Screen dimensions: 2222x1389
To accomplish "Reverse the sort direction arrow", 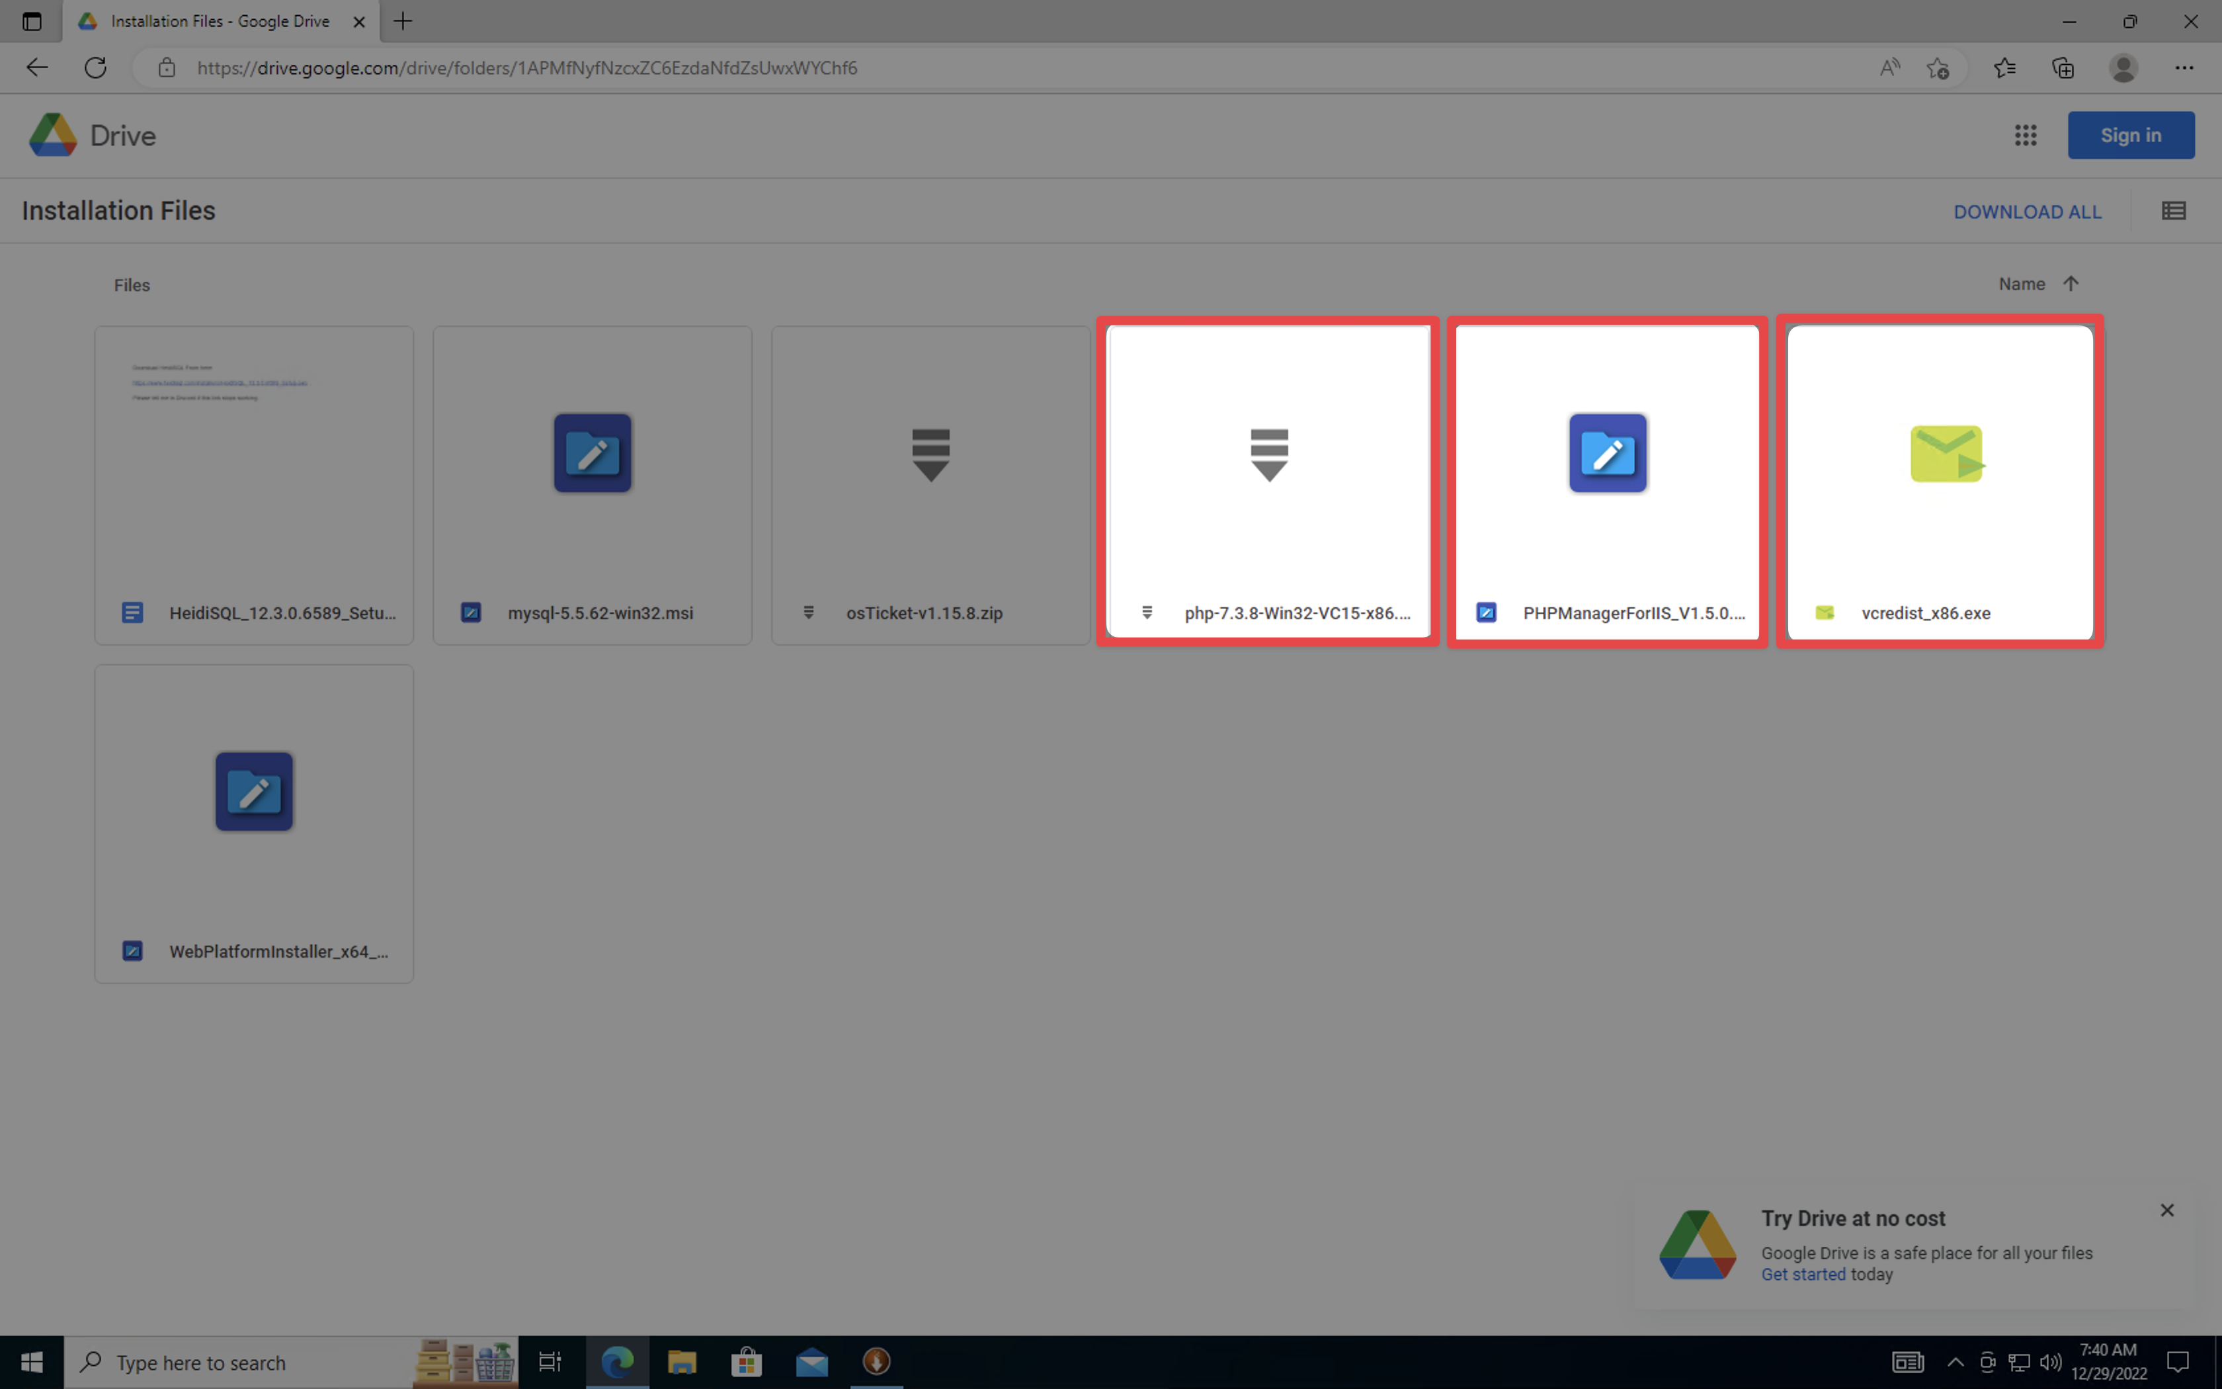I will click(2071, 284).
